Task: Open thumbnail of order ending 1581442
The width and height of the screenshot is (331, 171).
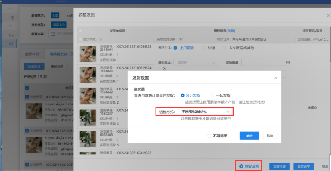Action: [88, 96]
